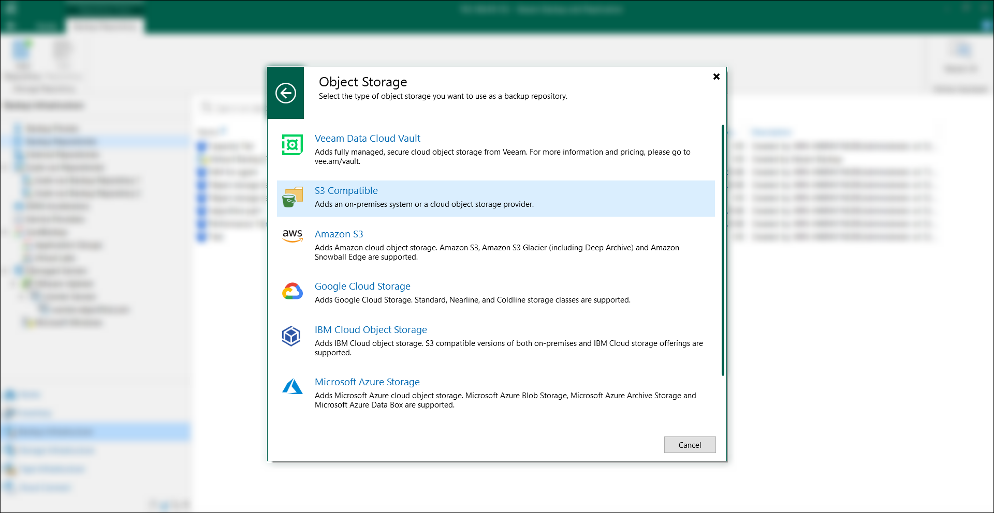
Task: Select Amazon S3 storage type
Action: pyautogui.click(x=339, y=234)
